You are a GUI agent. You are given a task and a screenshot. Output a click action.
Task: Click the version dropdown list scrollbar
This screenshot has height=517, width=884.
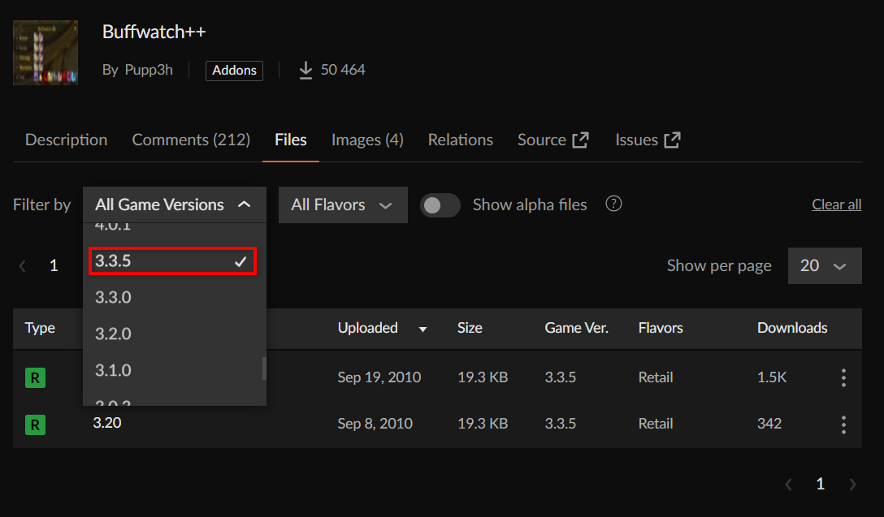[263, 368]
